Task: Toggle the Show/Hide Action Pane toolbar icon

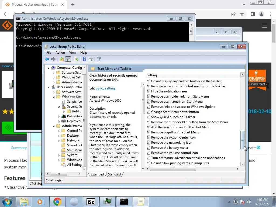Action: (x=91, y=59)
